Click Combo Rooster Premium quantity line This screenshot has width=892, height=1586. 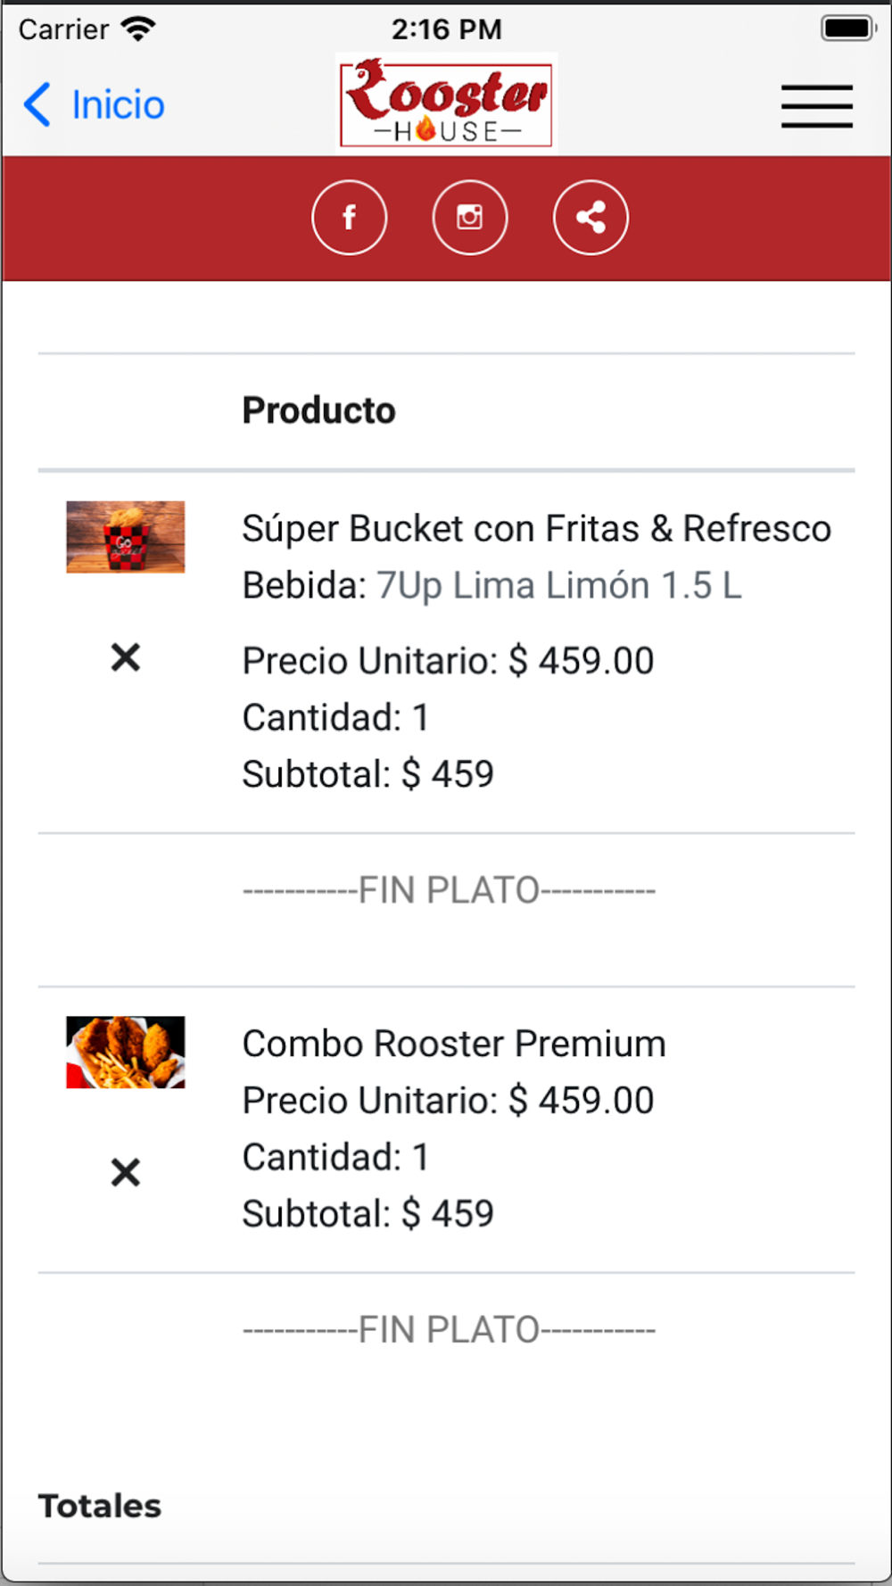pos(336,1157)
